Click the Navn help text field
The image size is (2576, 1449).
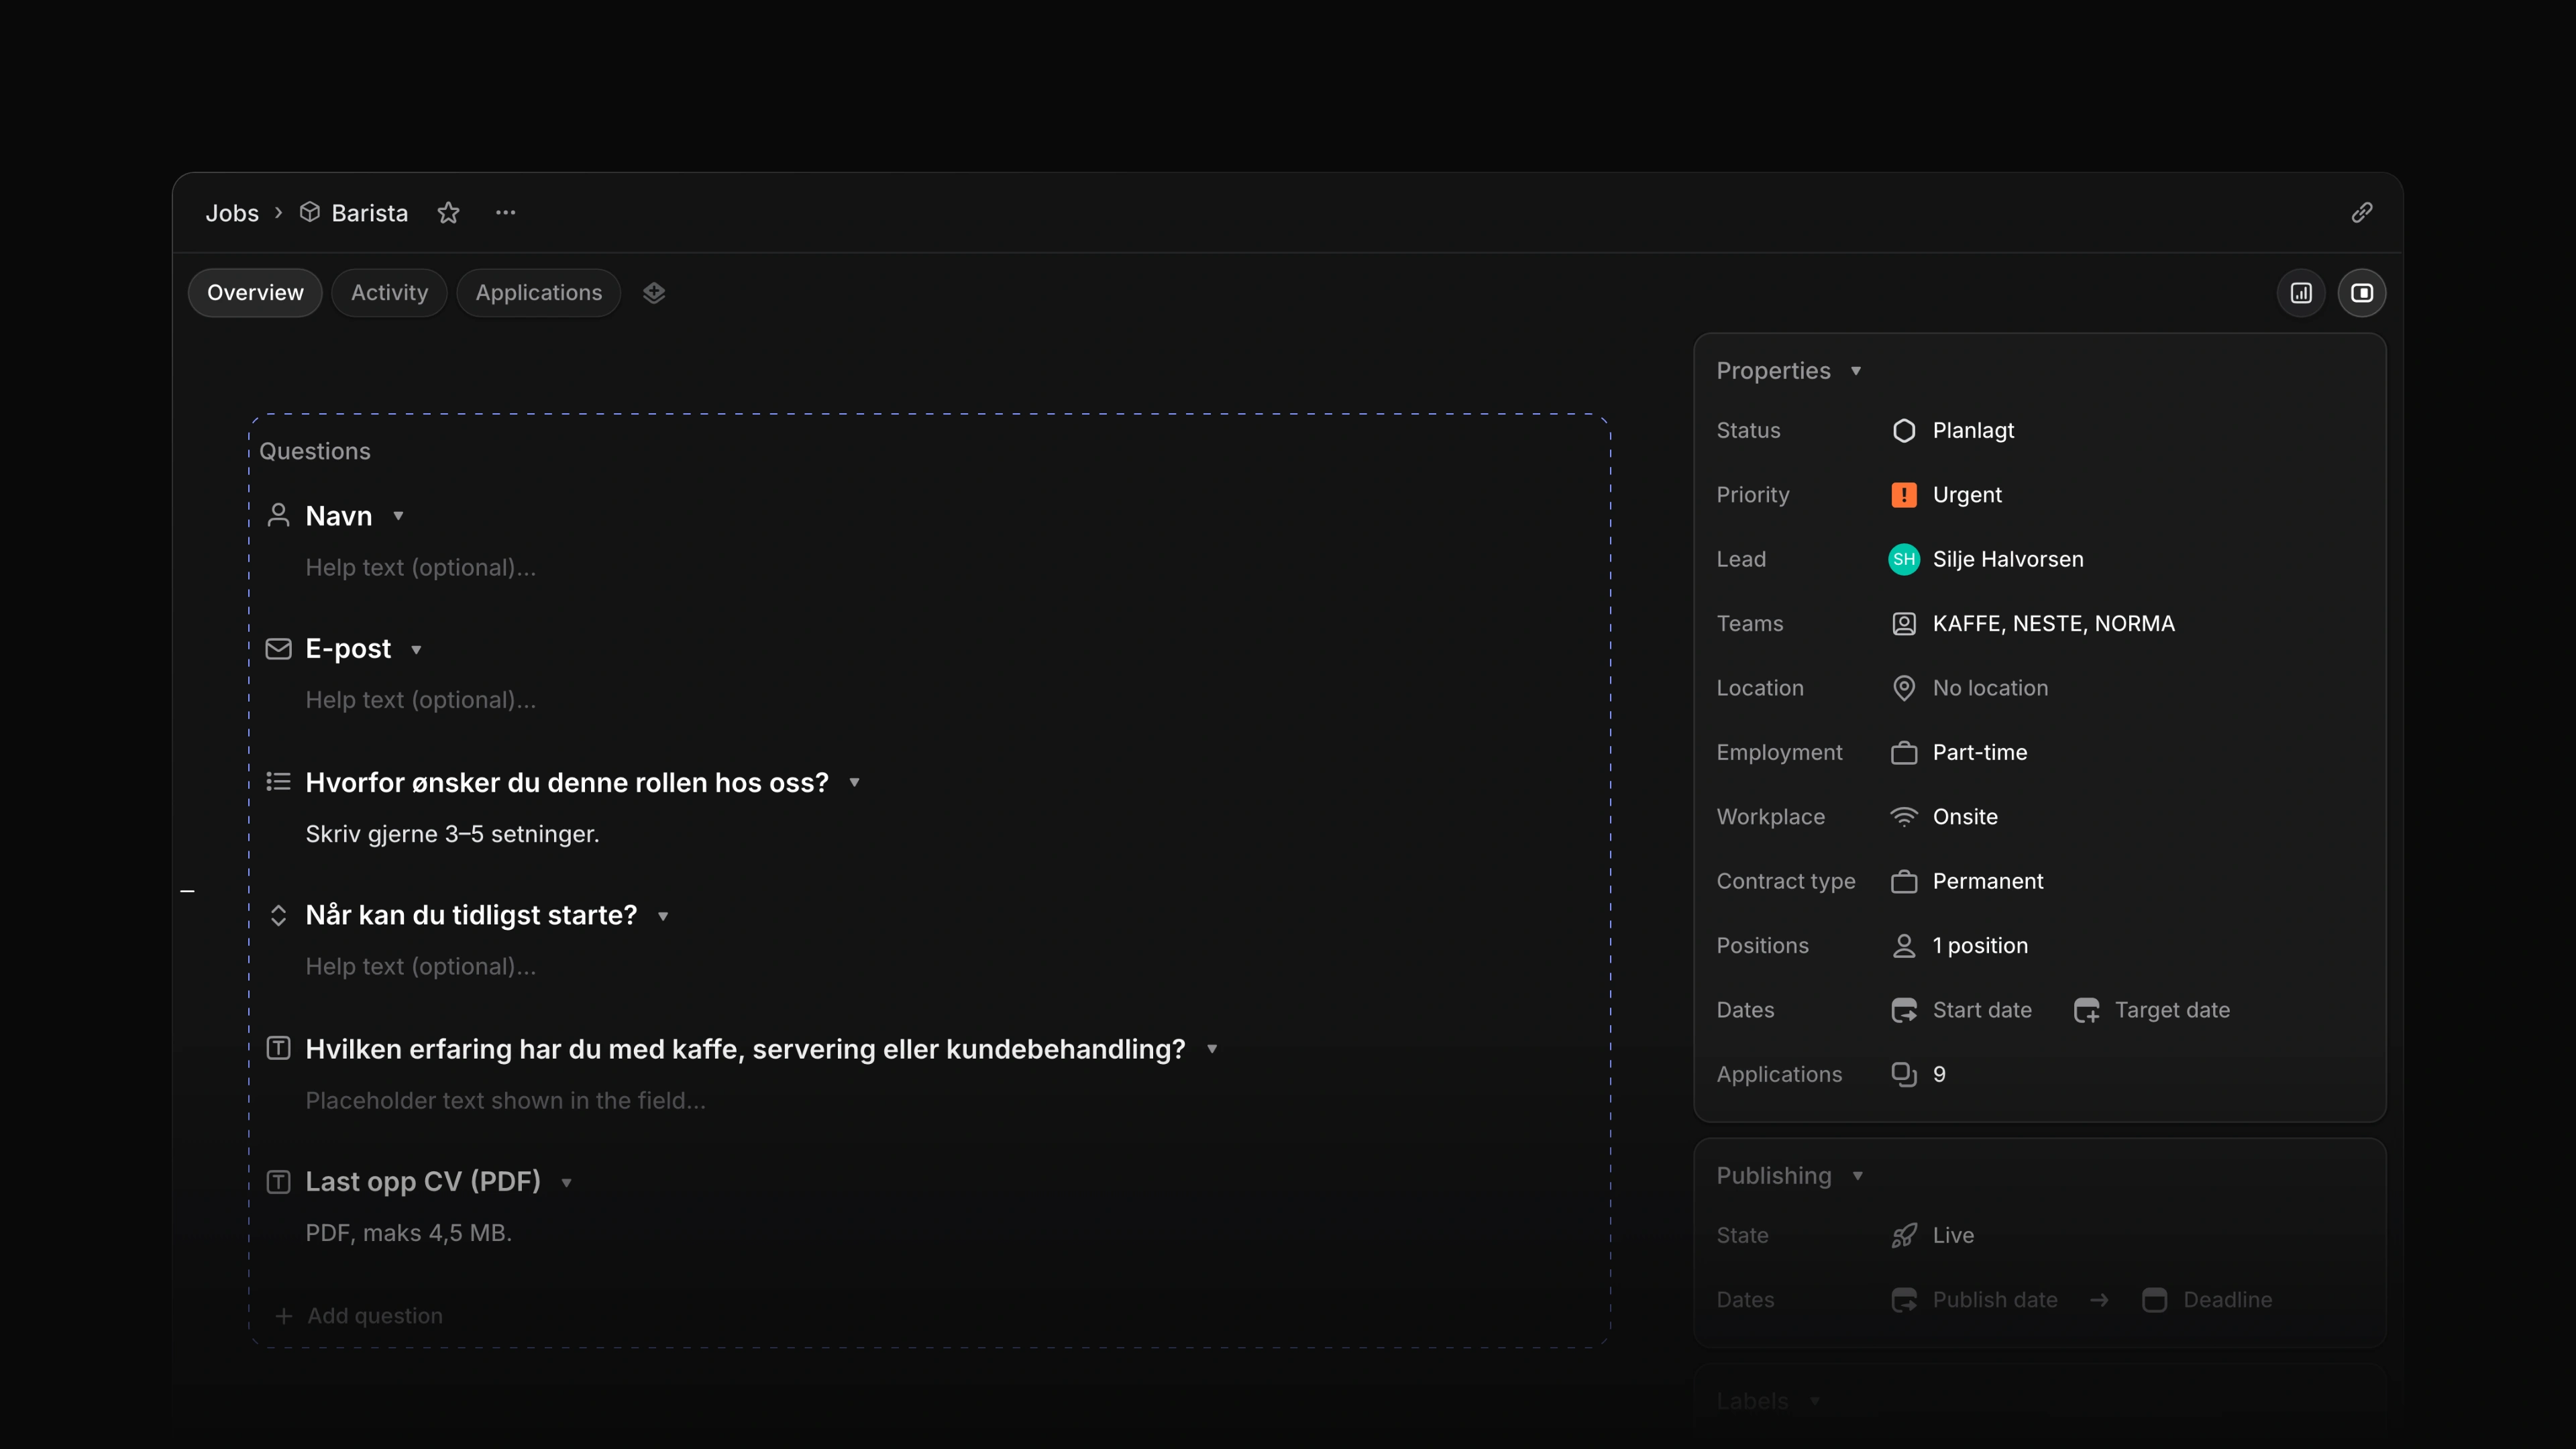(x=421, y=568)
